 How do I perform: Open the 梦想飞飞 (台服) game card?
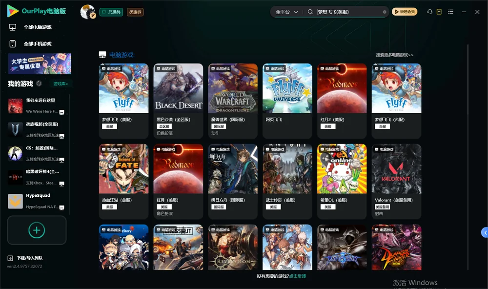pyautogui.click(x=396, y=101)
